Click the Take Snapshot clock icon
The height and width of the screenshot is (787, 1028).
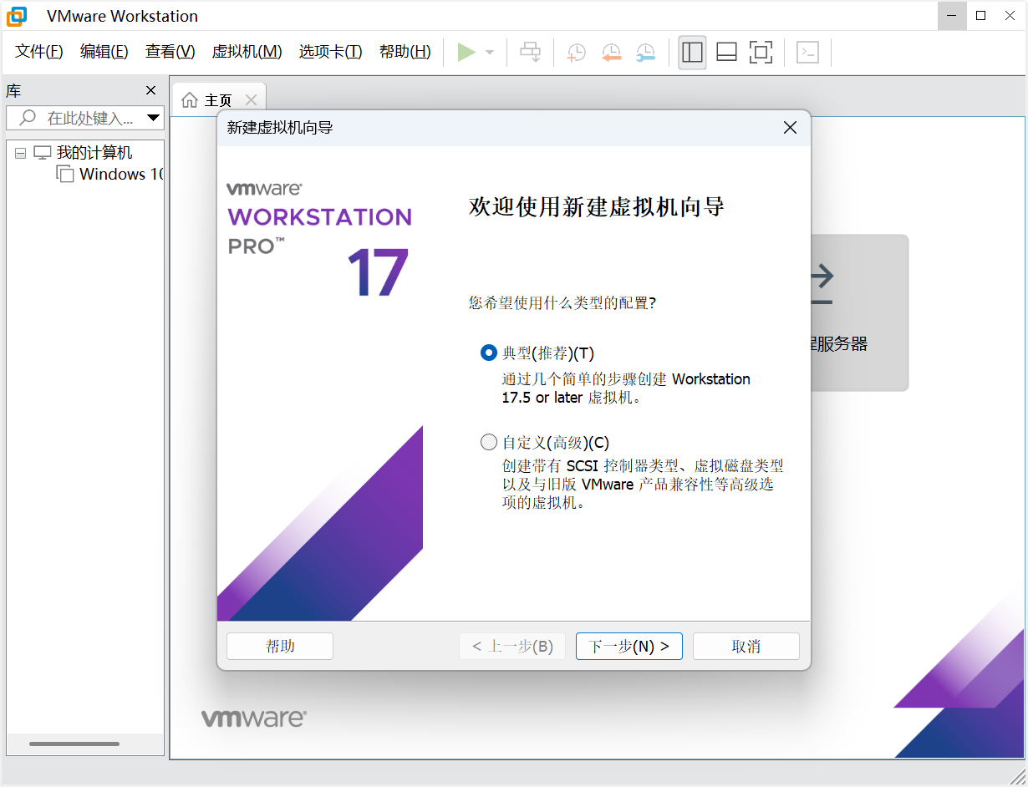(x=576, y=53)
